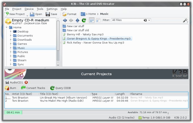Collapse the Home tree node
This screenshot has height=123, width=193.
point(7,27)
